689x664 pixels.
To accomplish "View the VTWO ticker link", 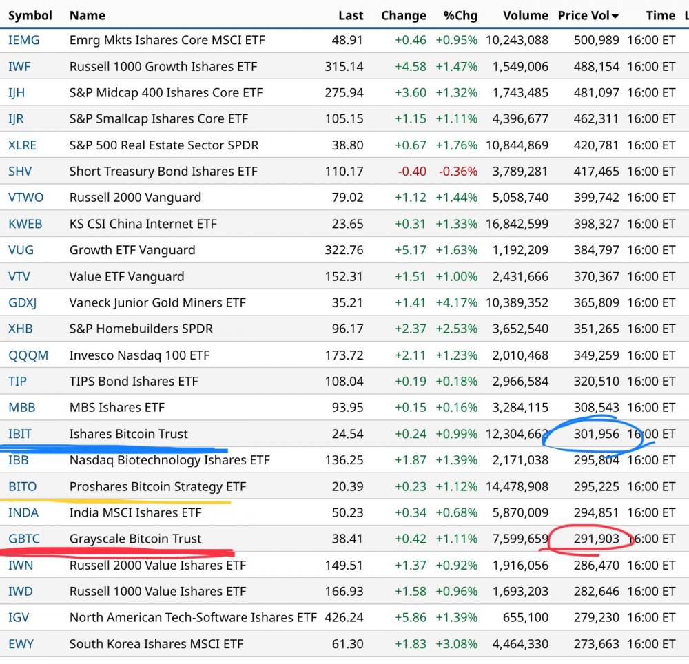I will tap(25, 198).
